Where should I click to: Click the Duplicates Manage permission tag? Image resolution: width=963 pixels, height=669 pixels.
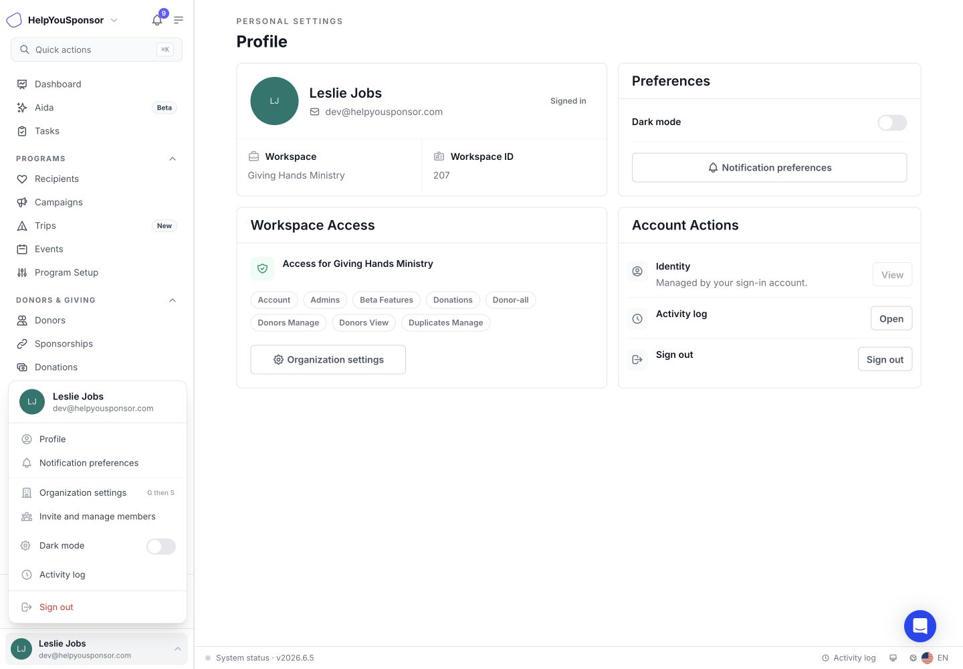(446, 323)
